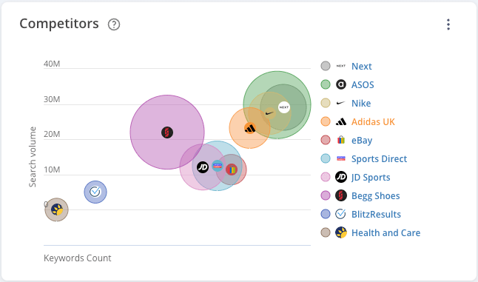
Task: Open the Competitors help question mark icon
Action: tap(114, 24)
